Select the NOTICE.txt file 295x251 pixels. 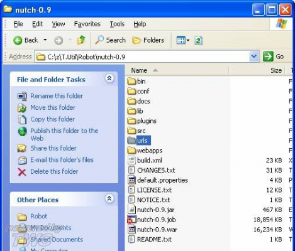(x=149, y=200)
